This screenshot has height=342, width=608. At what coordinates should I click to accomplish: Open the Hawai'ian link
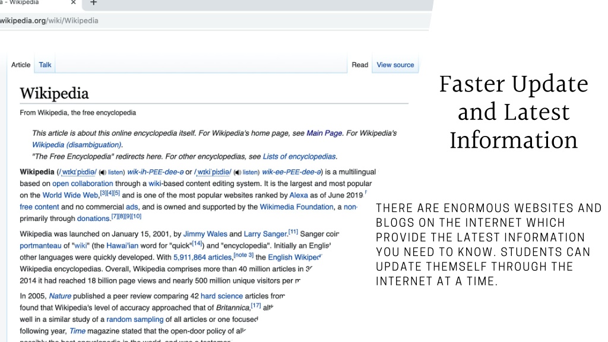tap(122, 245)
